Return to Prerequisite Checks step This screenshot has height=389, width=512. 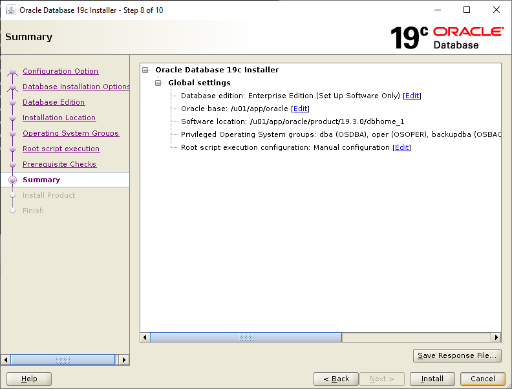pyautogui.click(x=59, y=164)
